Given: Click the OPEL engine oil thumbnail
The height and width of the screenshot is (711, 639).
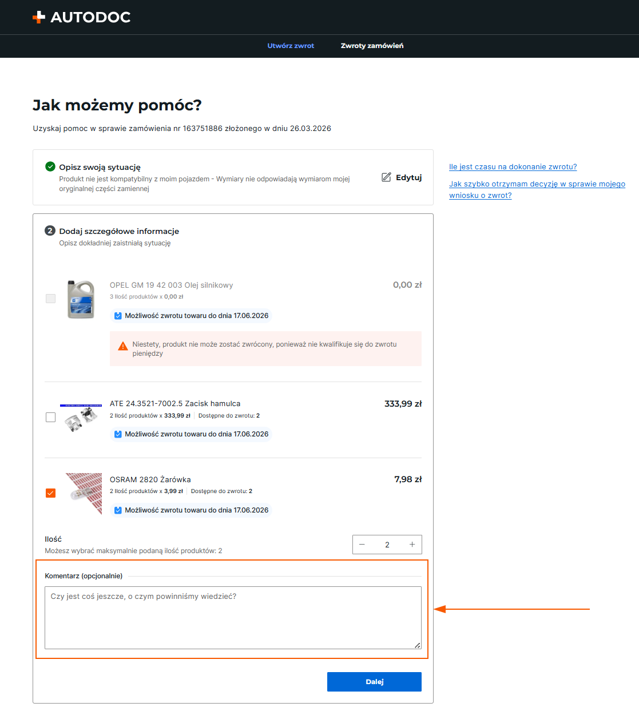Looking at the screenshot, I should 81,299.
